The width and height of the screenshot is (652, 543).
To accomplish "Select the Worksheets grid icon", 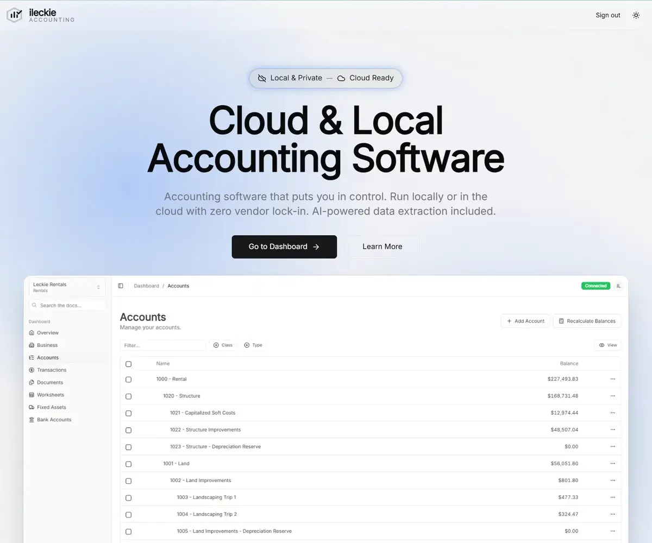I will tap(33, 395).
